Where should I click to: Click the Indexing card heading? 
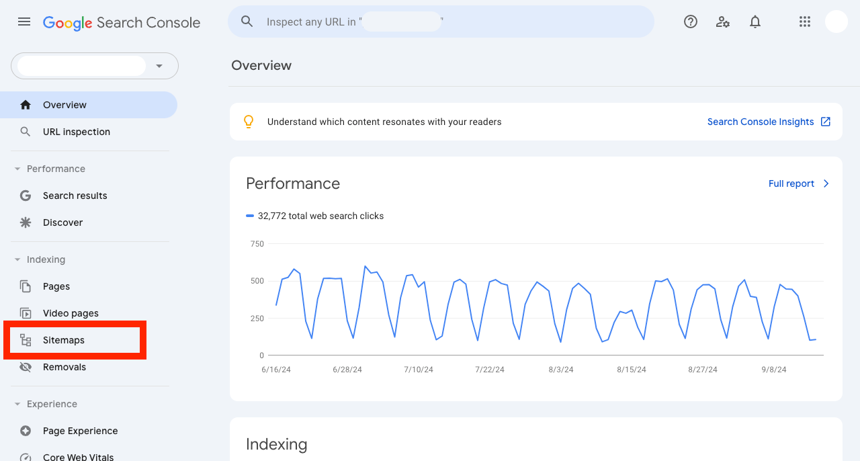coord(277,444)
